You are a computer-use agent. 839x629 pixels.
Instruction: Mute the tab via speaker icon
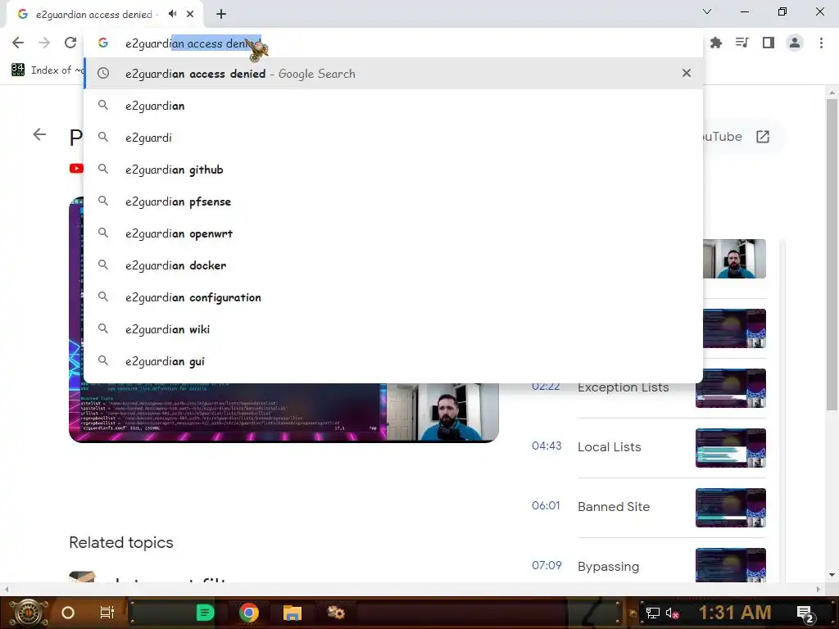pyautogui.click(x=172, y=14)
